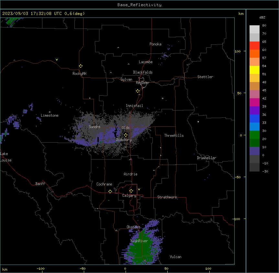This screenshot has height=273, width=279.
Task: Pick the bright green 30–20 dBZ swatch
Action: [254, 135]
